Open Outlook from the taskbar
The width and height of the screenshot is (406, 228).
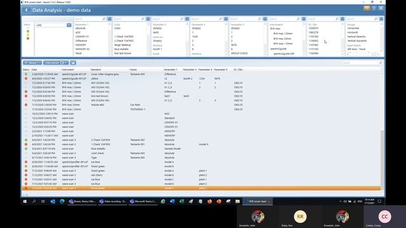53,201
